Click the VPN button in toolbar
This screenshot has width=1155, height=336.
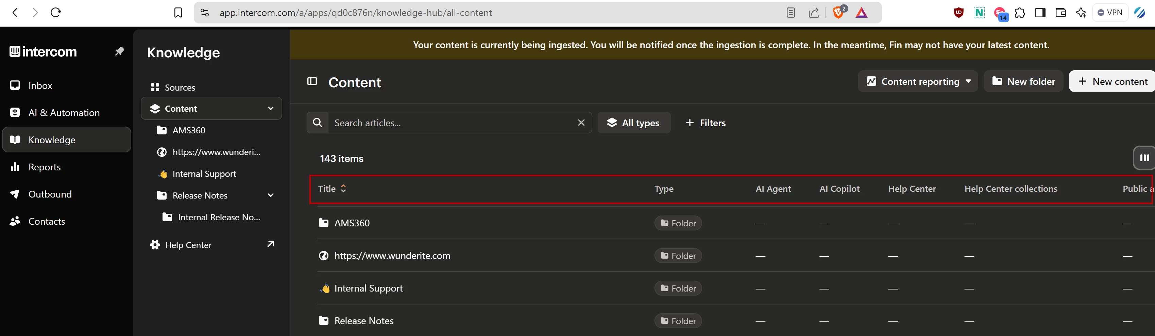pyautogui.click(x=1110, y=13)
